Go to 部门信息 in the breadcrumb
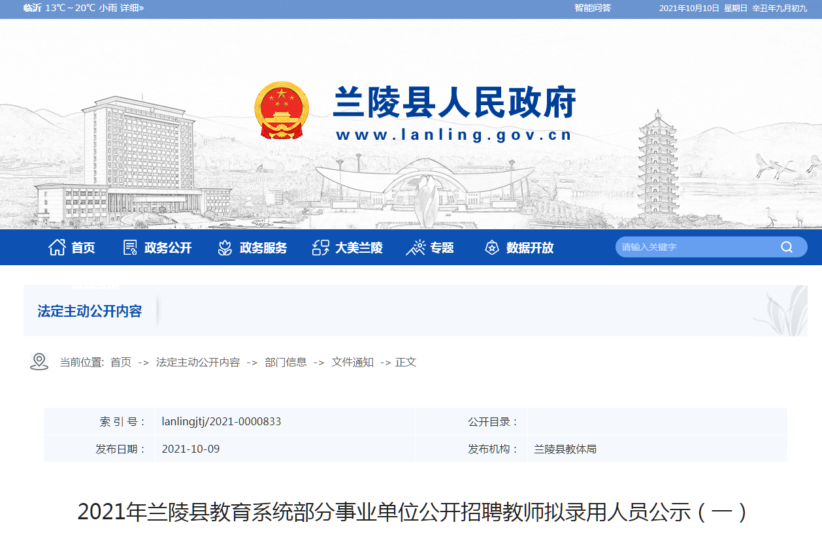Viewport: 822px width, 550px height. pos(286,362)
